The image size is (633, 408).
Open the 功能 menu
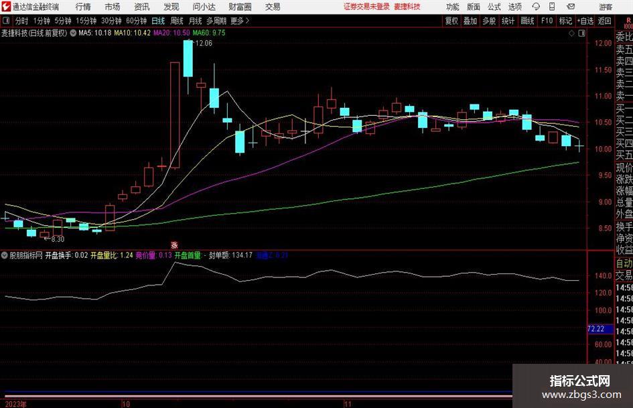[x=453, y=7]
